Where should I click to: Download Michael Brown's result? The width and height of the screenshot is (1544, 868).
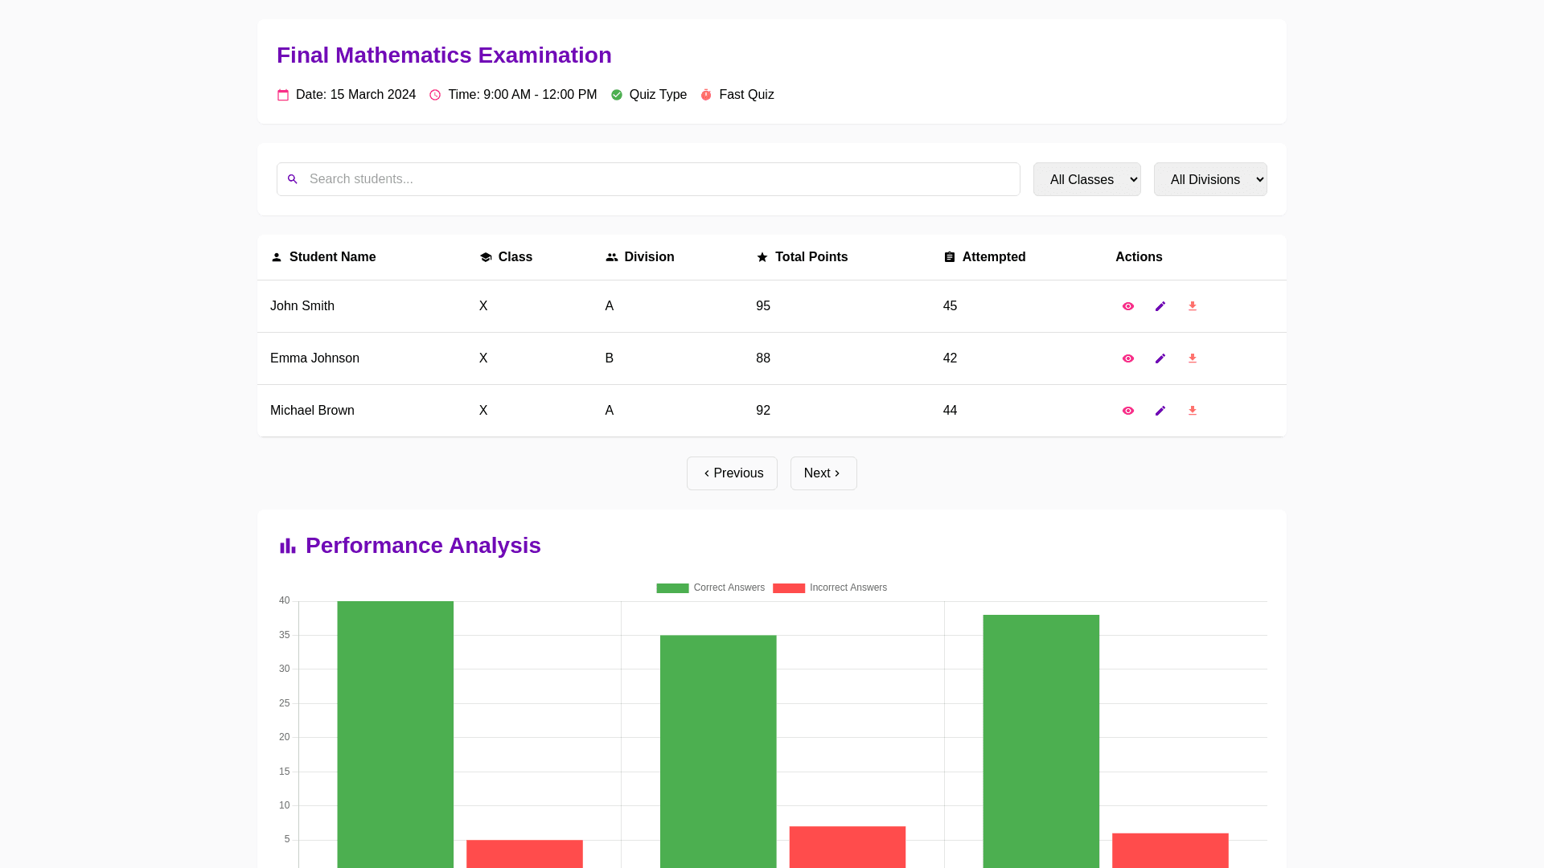coord(1192,411)
